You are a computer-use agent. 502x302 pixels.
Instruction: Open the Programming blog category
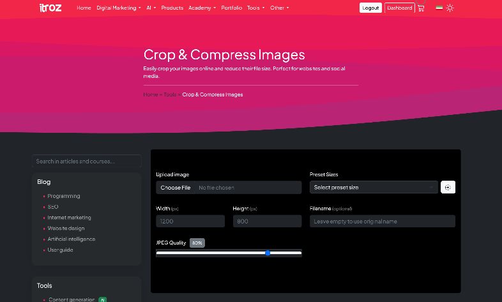point(64,196)
